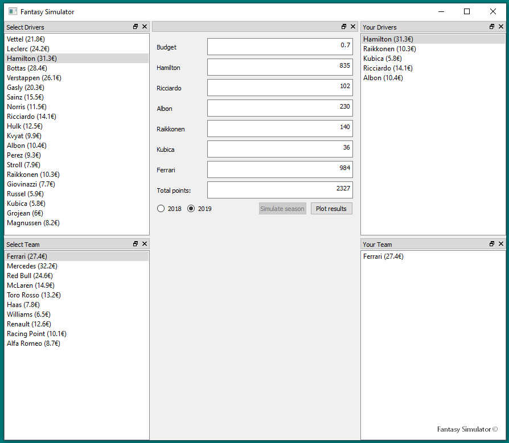Select Red Bull (24.6€) team

coord(77,276)
